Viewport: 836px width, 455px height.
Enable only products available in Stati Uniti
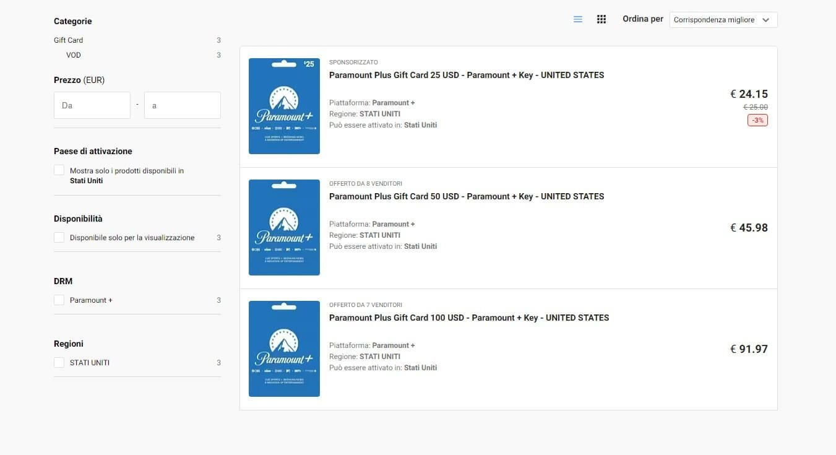(59, 170)
